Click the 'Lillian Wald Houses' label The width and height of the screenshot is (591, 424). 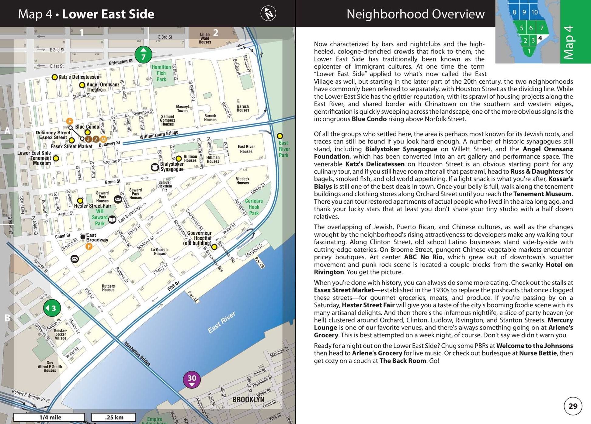coord(205,38)
